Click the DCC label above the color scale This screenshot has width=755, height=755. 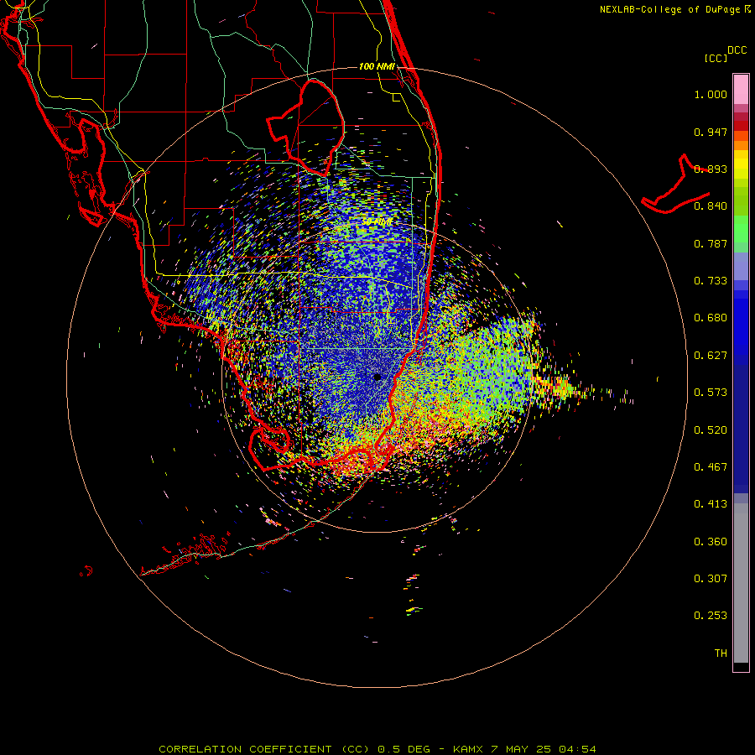(737, 50)
